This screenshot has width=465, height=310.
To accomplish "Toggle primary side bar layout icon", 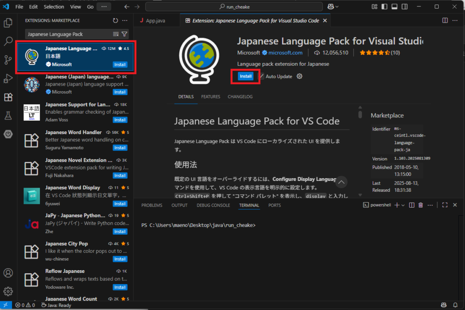I will tap(384, 6).
